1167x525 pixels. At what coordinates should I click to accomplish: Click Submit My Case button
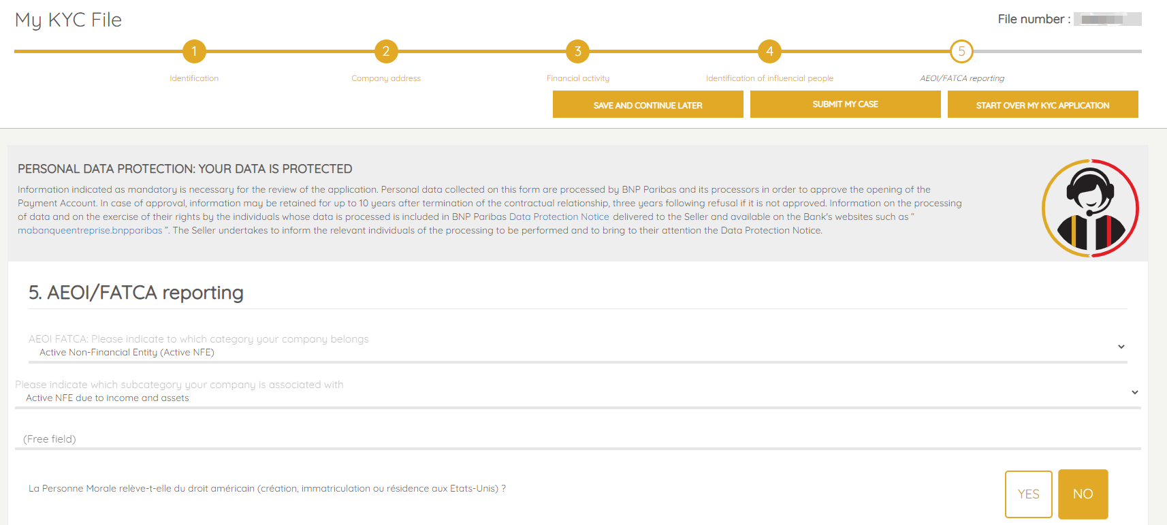[845, 104]
